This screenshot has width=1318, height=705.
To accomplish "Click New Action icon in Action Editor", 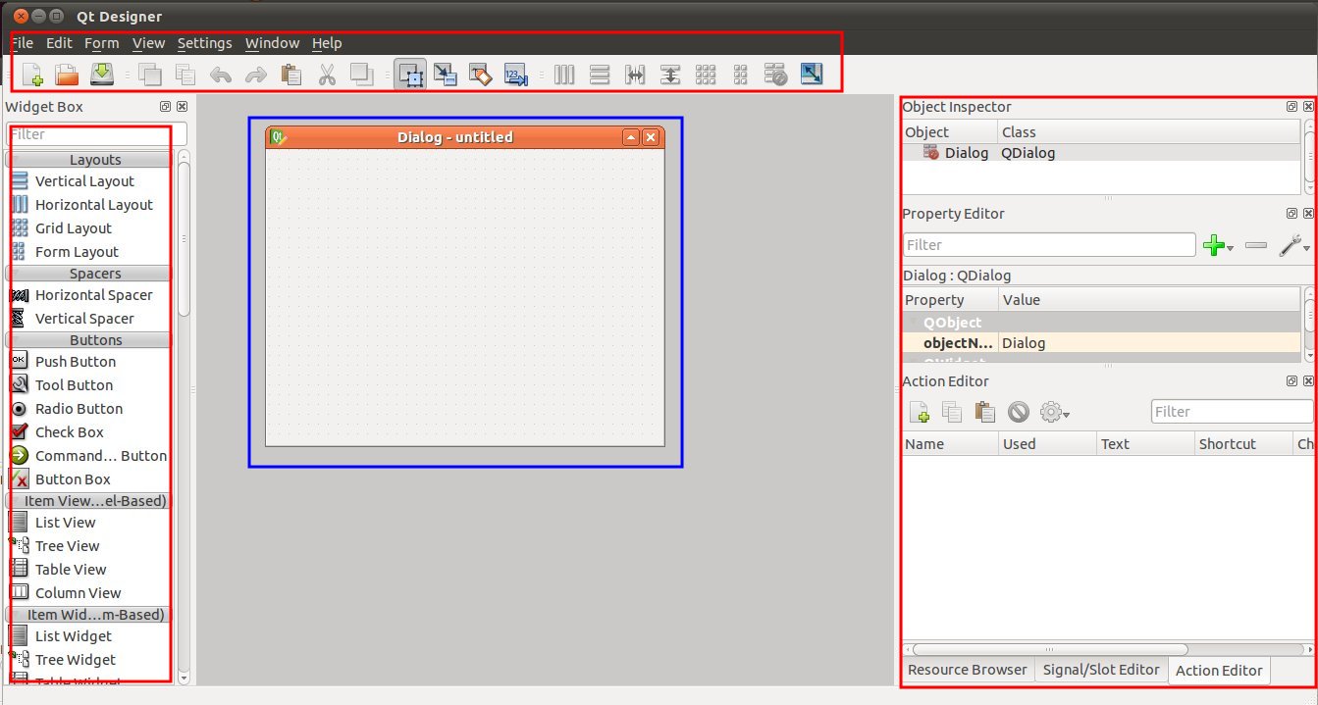I will point(920,413).
